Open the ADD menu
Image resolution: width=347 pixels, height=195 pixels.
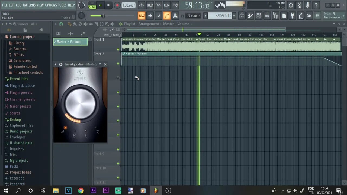pyautogui.click(x=19, y=5)
